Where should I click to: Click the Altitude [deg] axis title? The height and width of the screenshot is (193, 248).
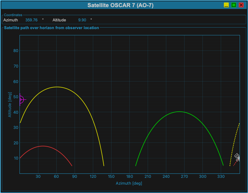10,105
